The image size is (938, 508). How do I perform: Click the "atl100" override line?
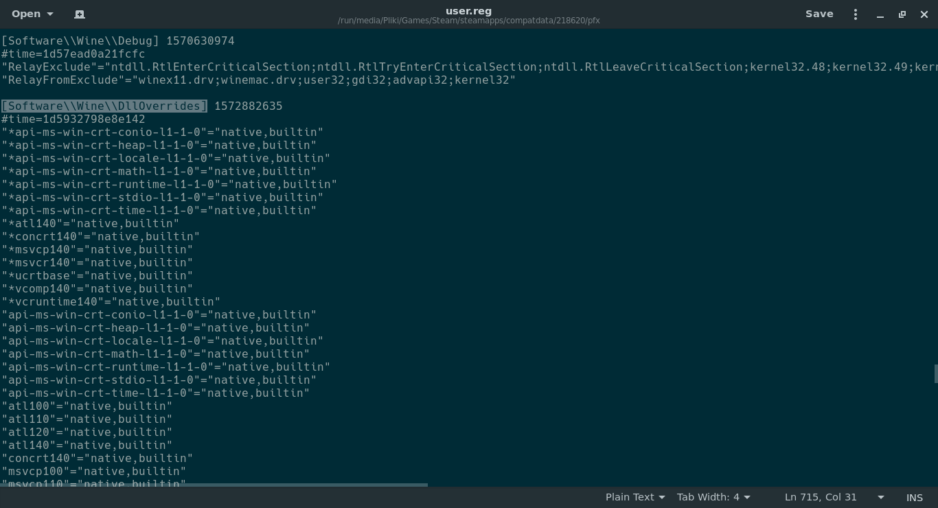(87, 406)
